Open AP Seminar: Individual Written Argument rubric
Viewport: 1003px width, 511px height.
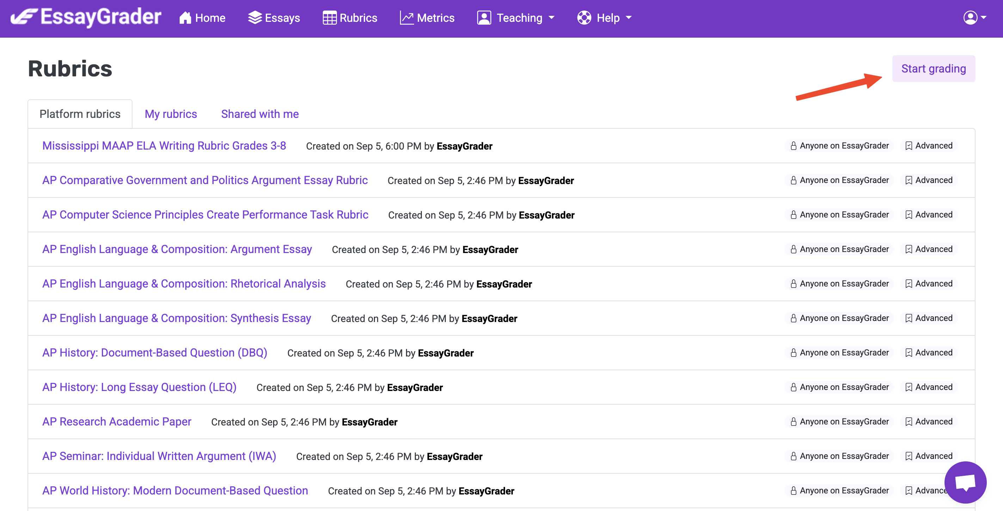pyautogui.click(x=159, y=456)
